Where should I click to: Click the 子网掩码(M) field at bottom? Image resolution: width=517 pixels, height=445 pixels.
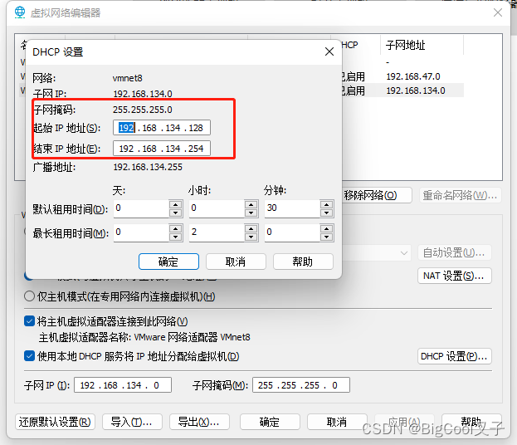click(301, 385)
